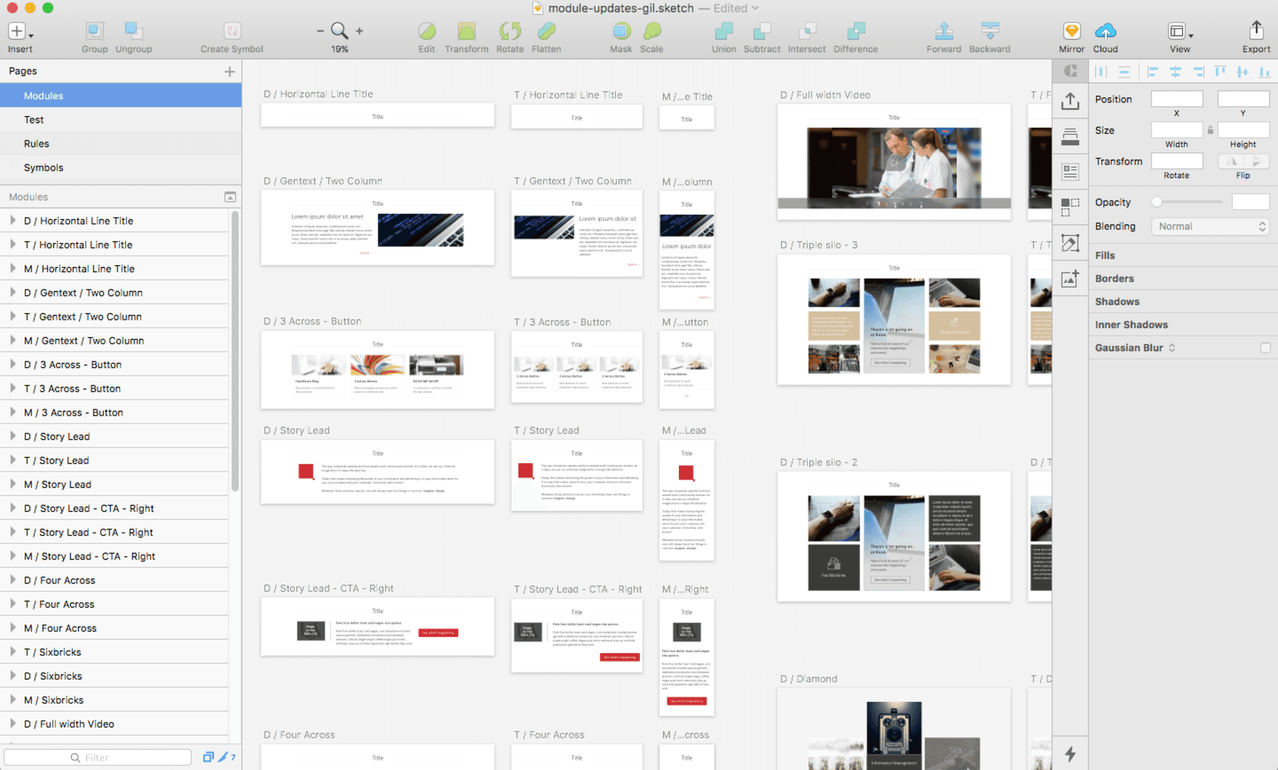Select the Mask tool
The height and width of the screenshot is (770, 1278).
[x=620, y=31]
